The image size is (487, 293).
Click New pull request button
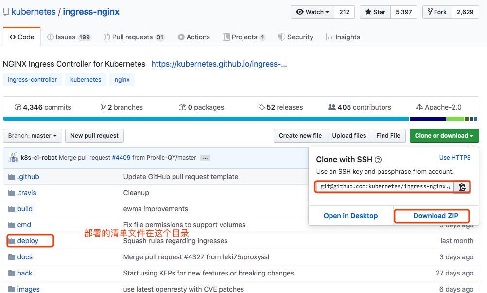pos(94,136)
